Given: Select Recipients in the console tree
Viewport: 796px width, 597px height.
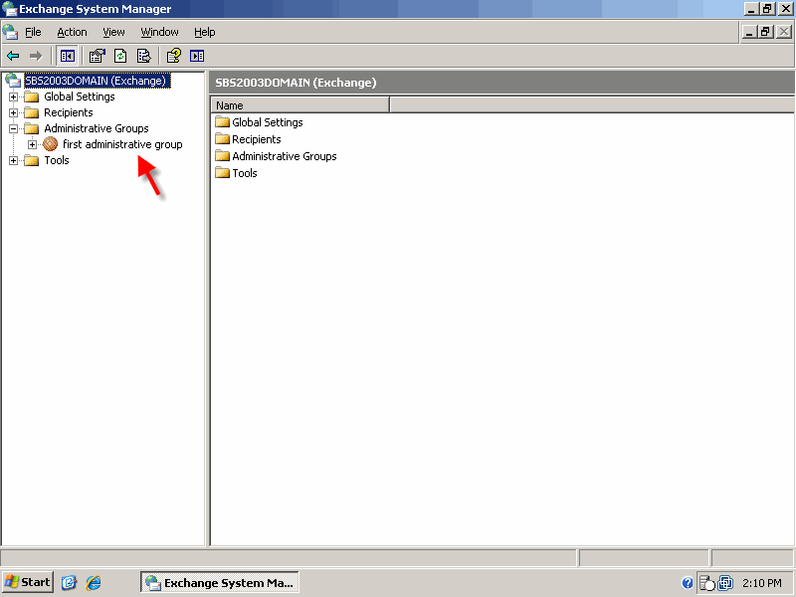Looking at the screenshot, I should 69,112.
